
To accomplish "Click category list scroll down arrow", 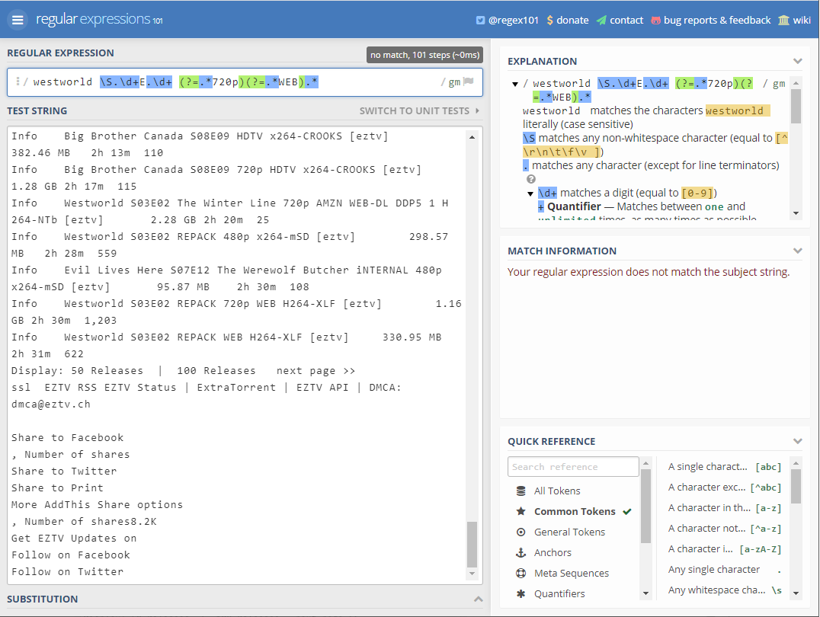I will [x=645, y=593].
